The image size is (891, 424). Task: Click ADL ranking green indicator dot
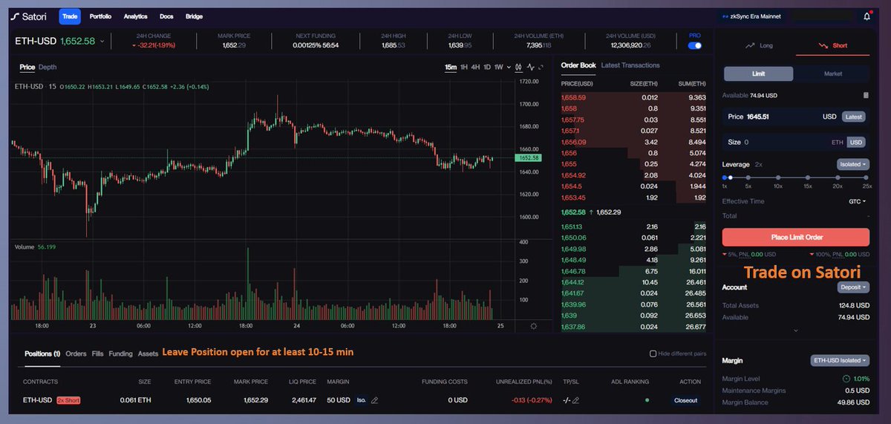pyautogui.click(x=647, y=400)
